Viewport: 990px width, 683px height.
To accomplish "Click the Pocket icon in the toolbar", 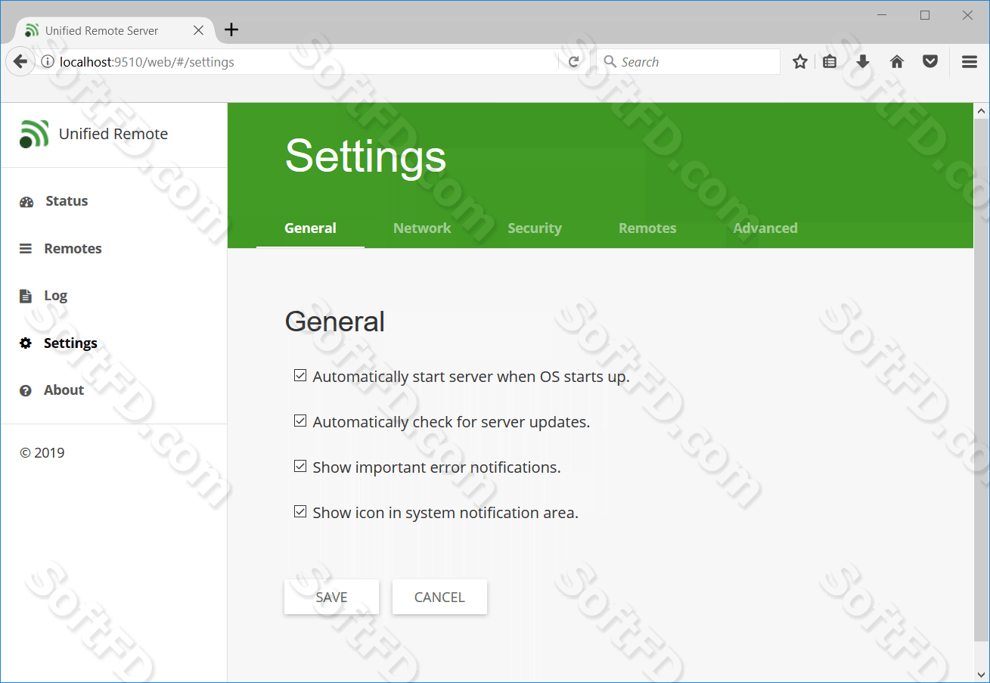I will pyautogui.click(x=930, y=62).
